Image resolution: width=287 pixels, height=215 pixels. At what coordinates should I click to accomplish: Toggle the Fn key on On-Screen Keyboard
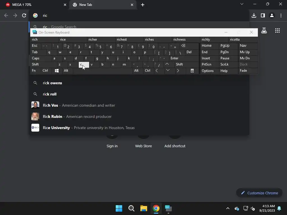[36, 71]
